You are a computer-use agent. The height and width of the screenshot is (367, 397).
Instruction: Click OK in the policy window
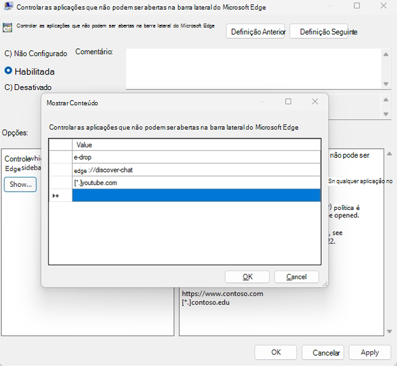(x=276, y=352)
